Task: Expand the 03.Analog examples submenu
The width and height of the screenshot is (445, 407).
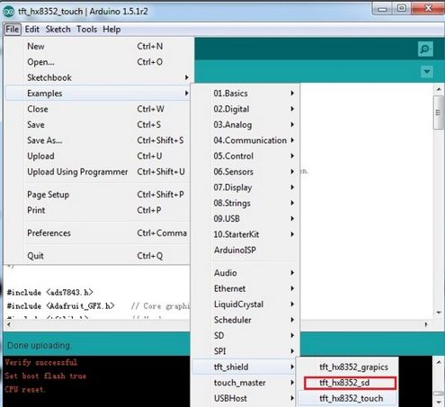Action: coord(245,125)
